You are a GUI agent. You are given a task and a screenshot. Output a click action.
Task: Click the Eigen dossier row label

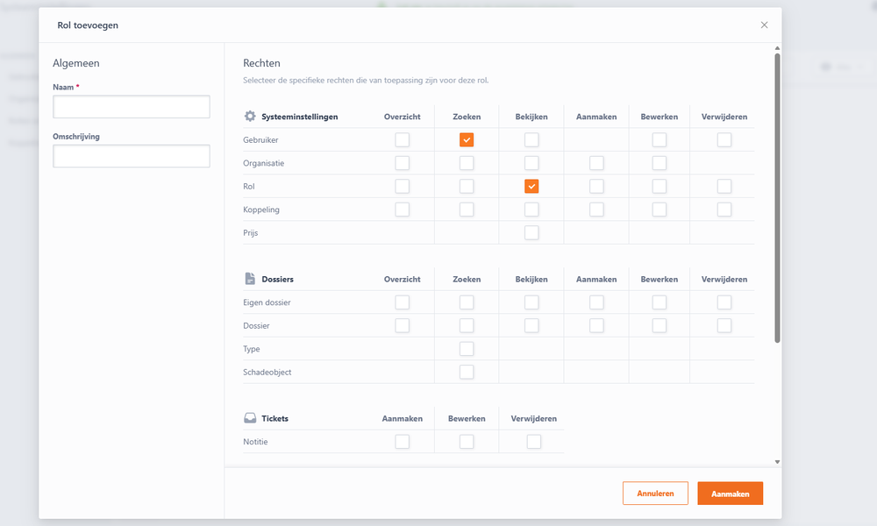tap(267, 302)
